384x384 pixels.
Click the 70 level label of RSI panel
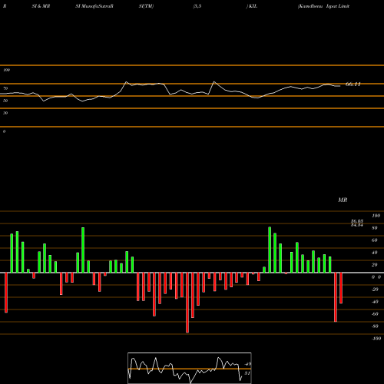(x=5, y=88)
